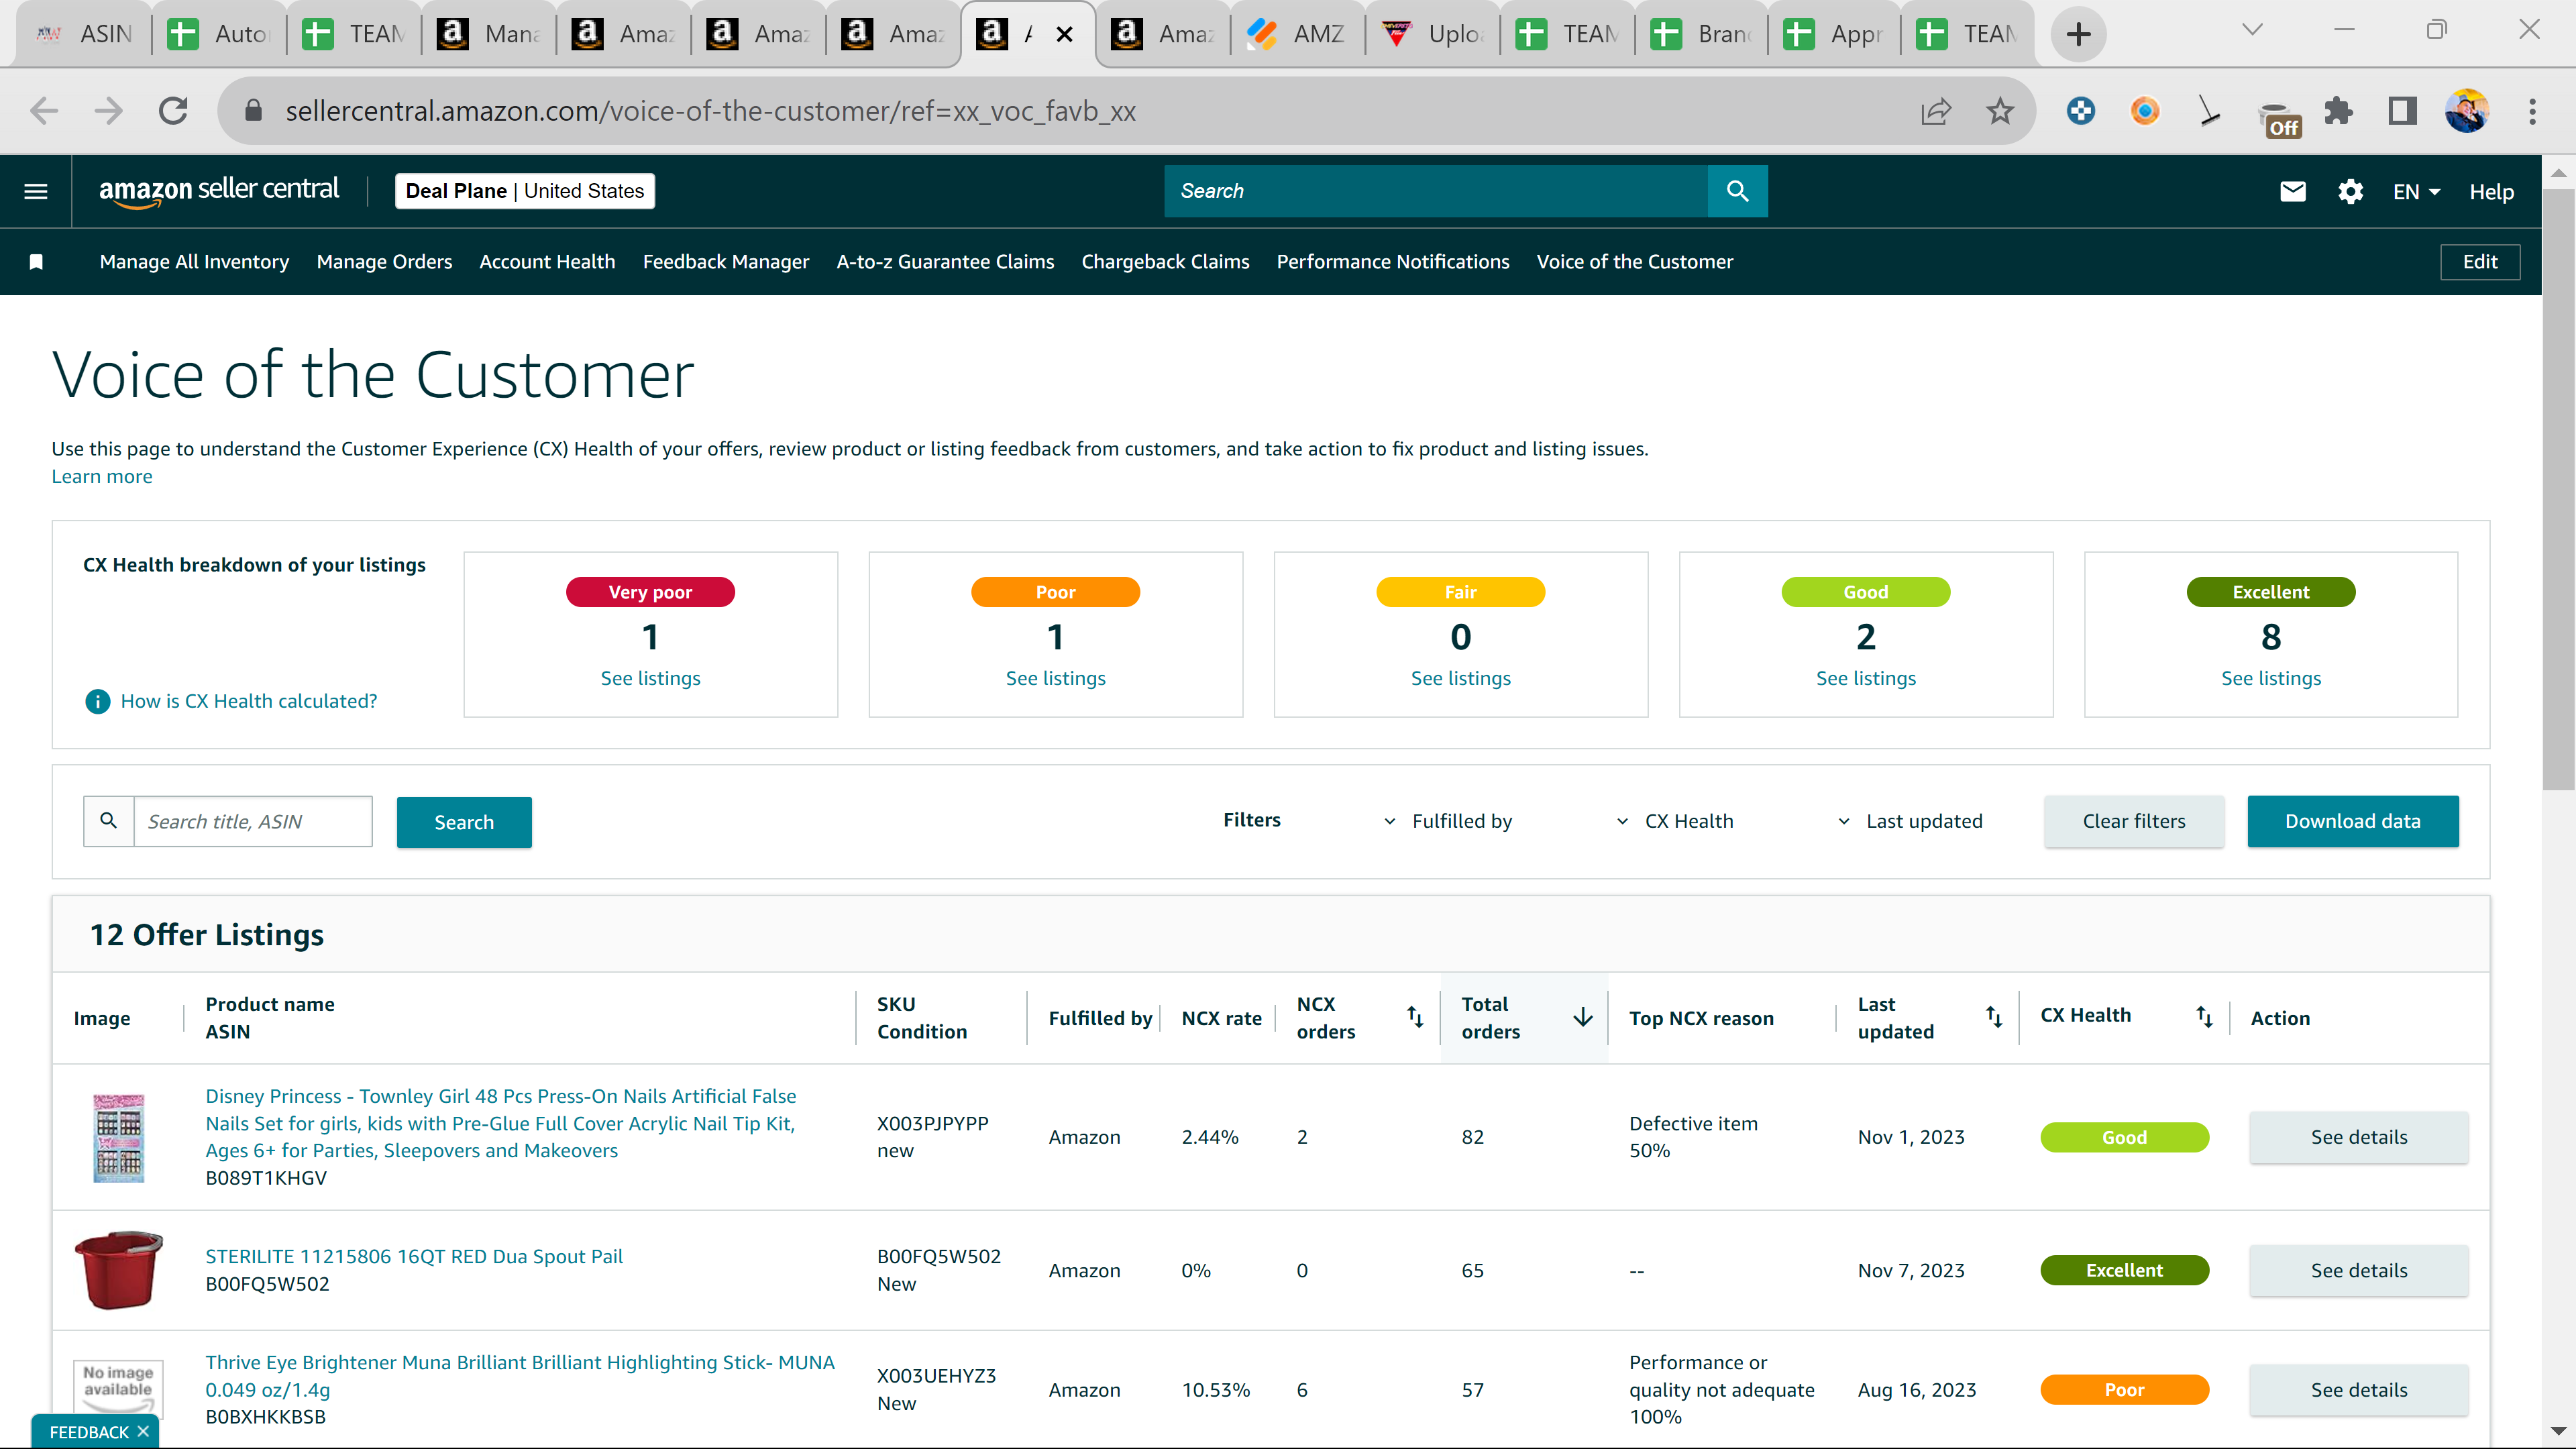Toggle the browser side panel icon
The image size is (2576, 1449).
(x=2402, y=111)
